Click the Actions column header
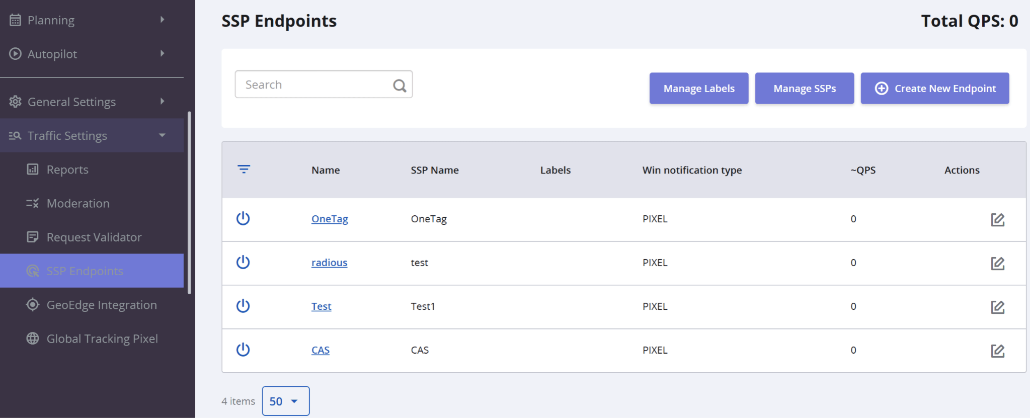 point(962,170)
